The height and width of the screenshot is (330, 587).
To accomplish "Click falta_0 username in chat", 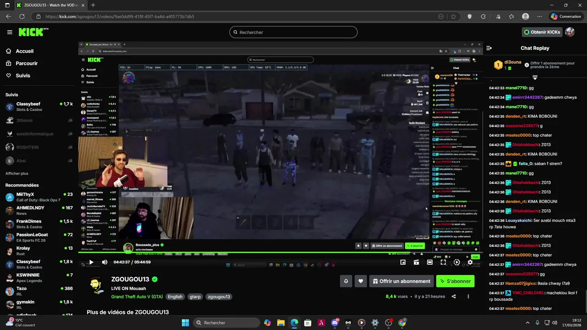I will coord(526,164).
